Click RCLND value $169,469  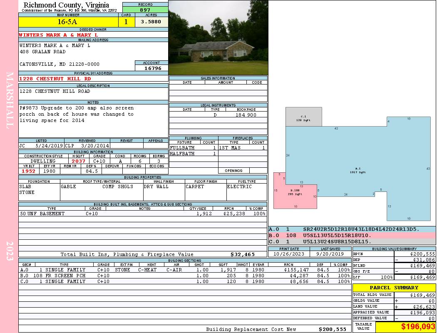422,266
